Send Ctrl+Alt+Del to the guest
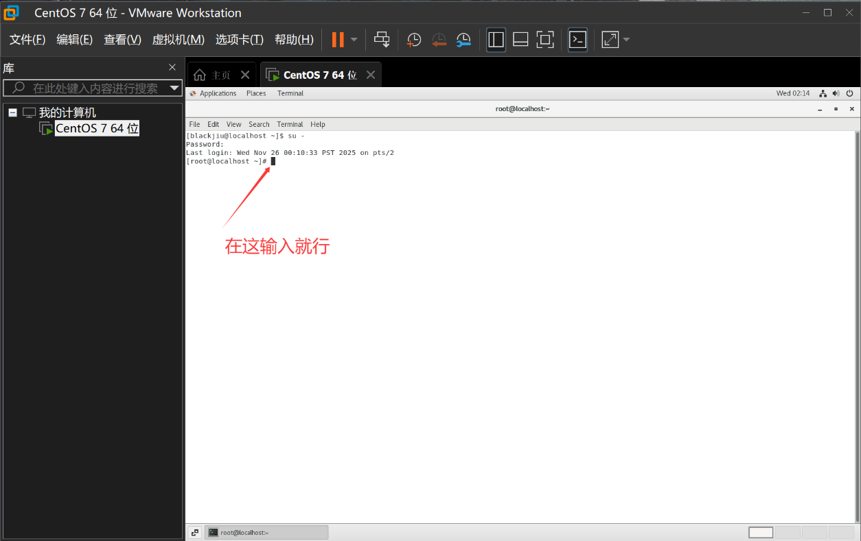The height and width of the screenshot is (541, 861). [382, 39]
